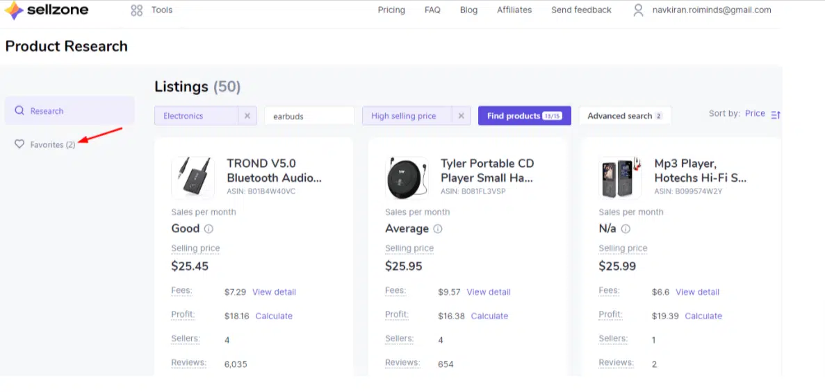The image size is (825, 392).
Task: Toggle the sort order icon beside Price
Action: pyautogui.click(x=776, y=114)
